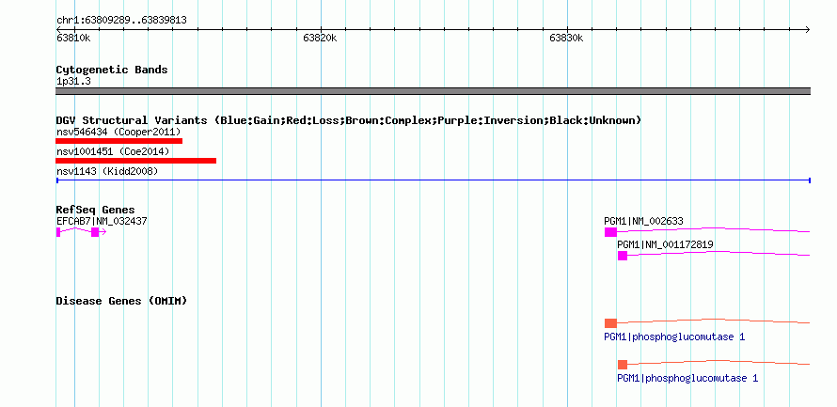837x407 pixels.
Task: Click the right arrowhead of the ruler
Action: [808, 29]
